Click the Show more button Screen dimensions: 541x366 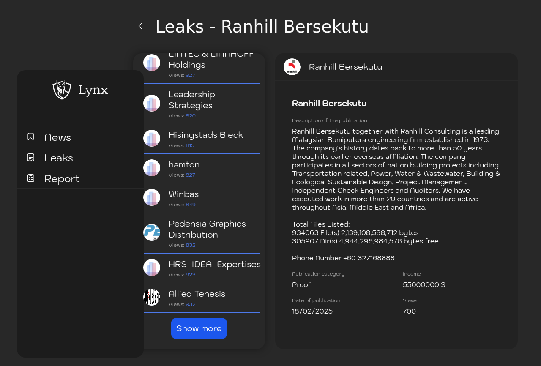[x=199, y=328]
